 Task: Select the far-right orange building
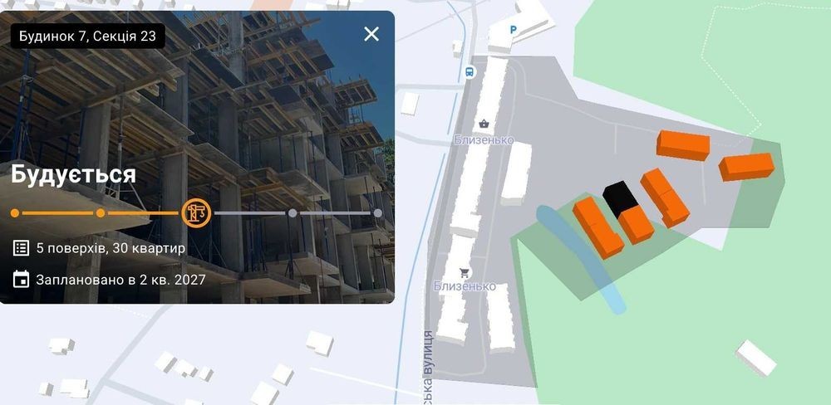[747, 167]
